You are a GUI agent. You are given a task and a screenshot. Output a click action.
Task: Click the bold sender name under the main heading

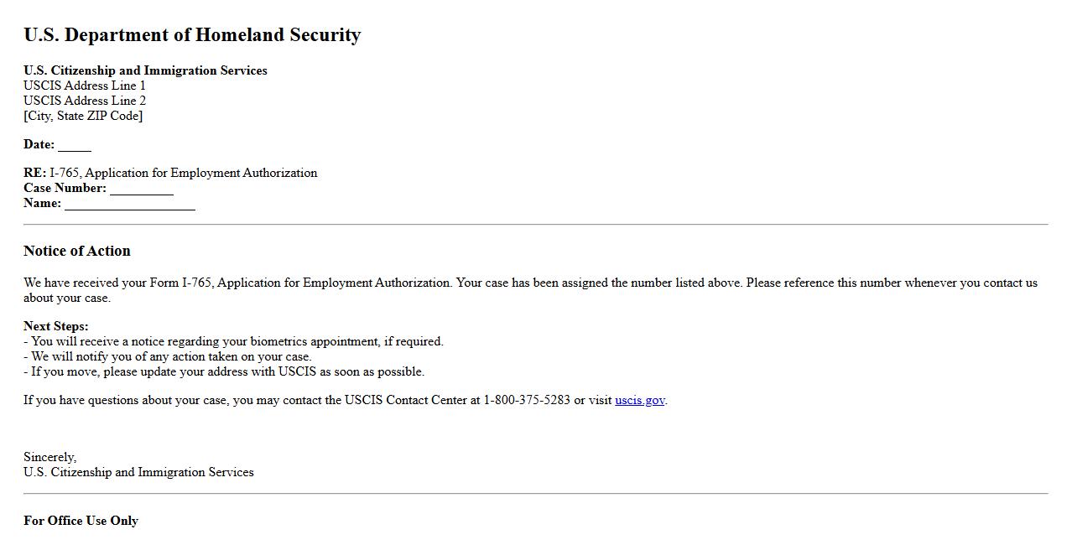(x=145, y=70)
